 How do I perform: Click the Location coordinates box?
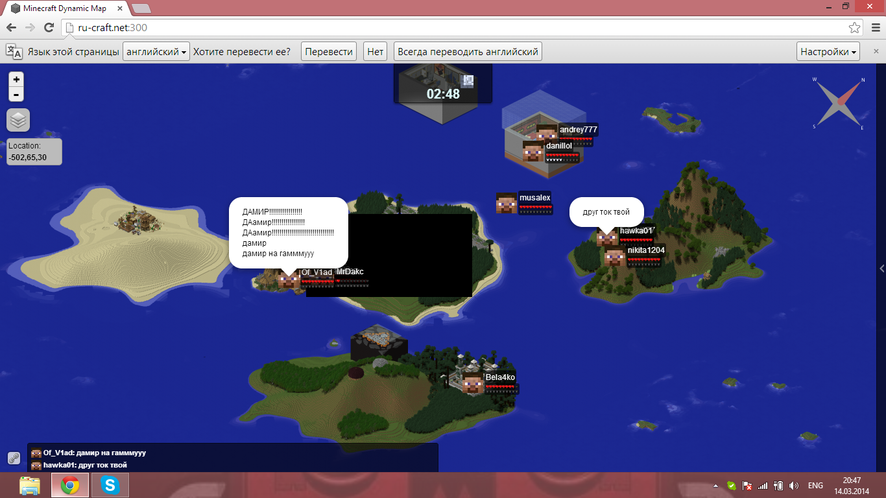[x=35, y=152]
